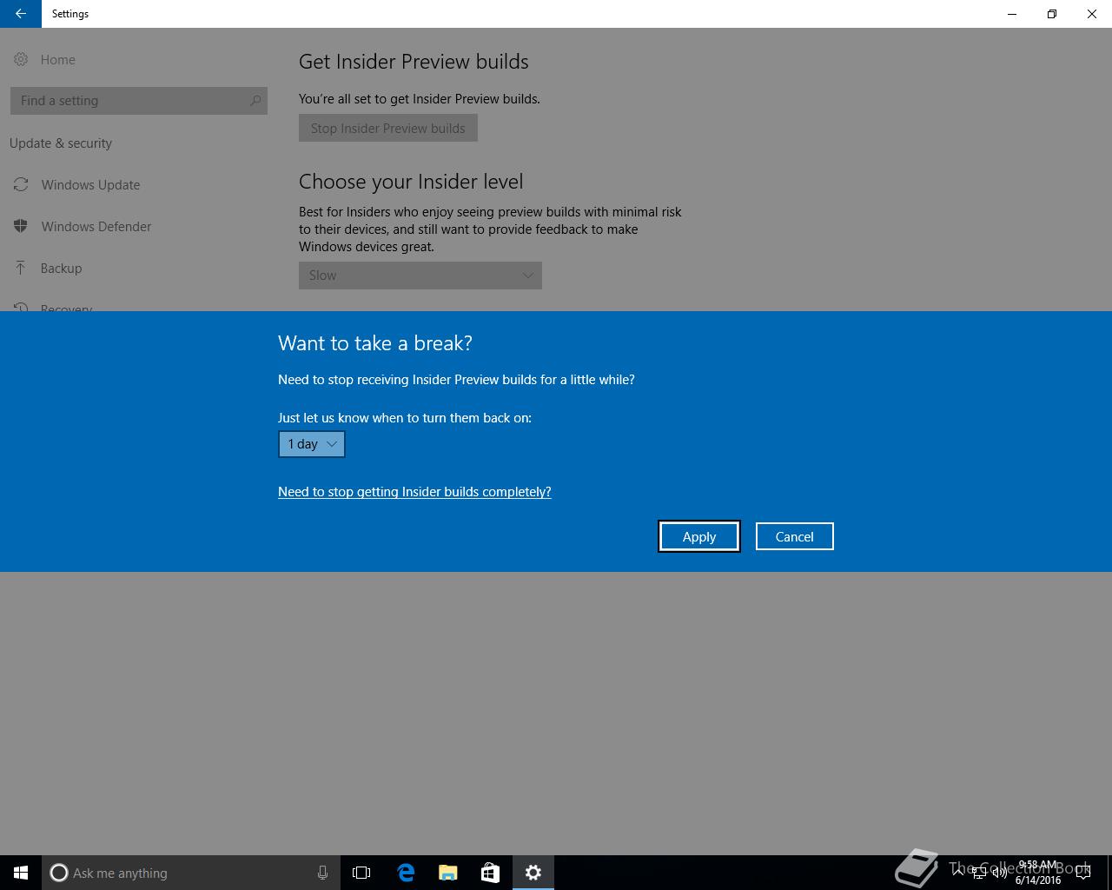Click the Want to take a break? title
This screenshot has height=890, width=1112.
click(x=375, y=343)
